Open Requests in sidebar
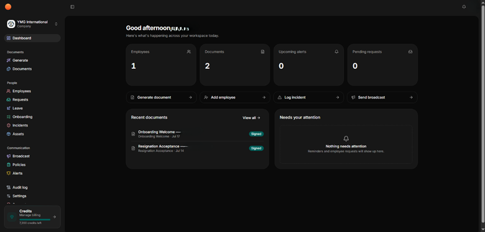Image resolution: width=485 pixels, height=232 pixels. [x=32, y=100]
